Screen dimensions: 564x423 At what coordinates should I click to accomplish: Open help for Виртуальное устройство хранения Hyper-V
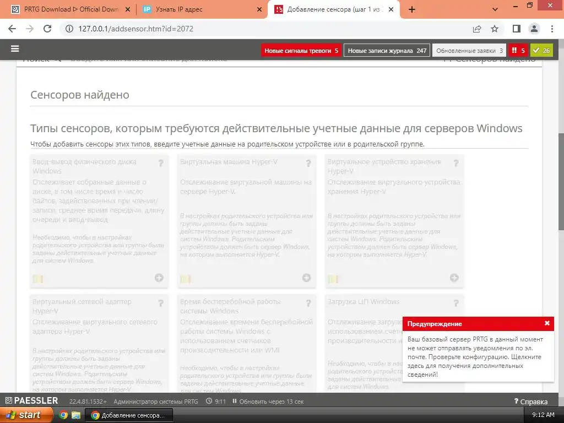coord(455,163)
